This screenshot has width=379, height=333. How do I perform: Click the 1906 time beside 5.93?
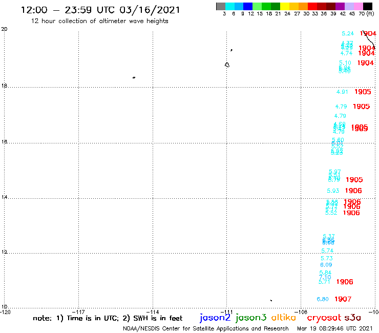coord(353,191)
